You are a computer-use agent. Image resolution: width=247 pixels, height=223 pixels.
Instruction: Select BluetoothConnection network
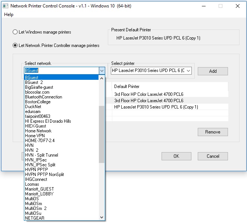pos(62,97)
